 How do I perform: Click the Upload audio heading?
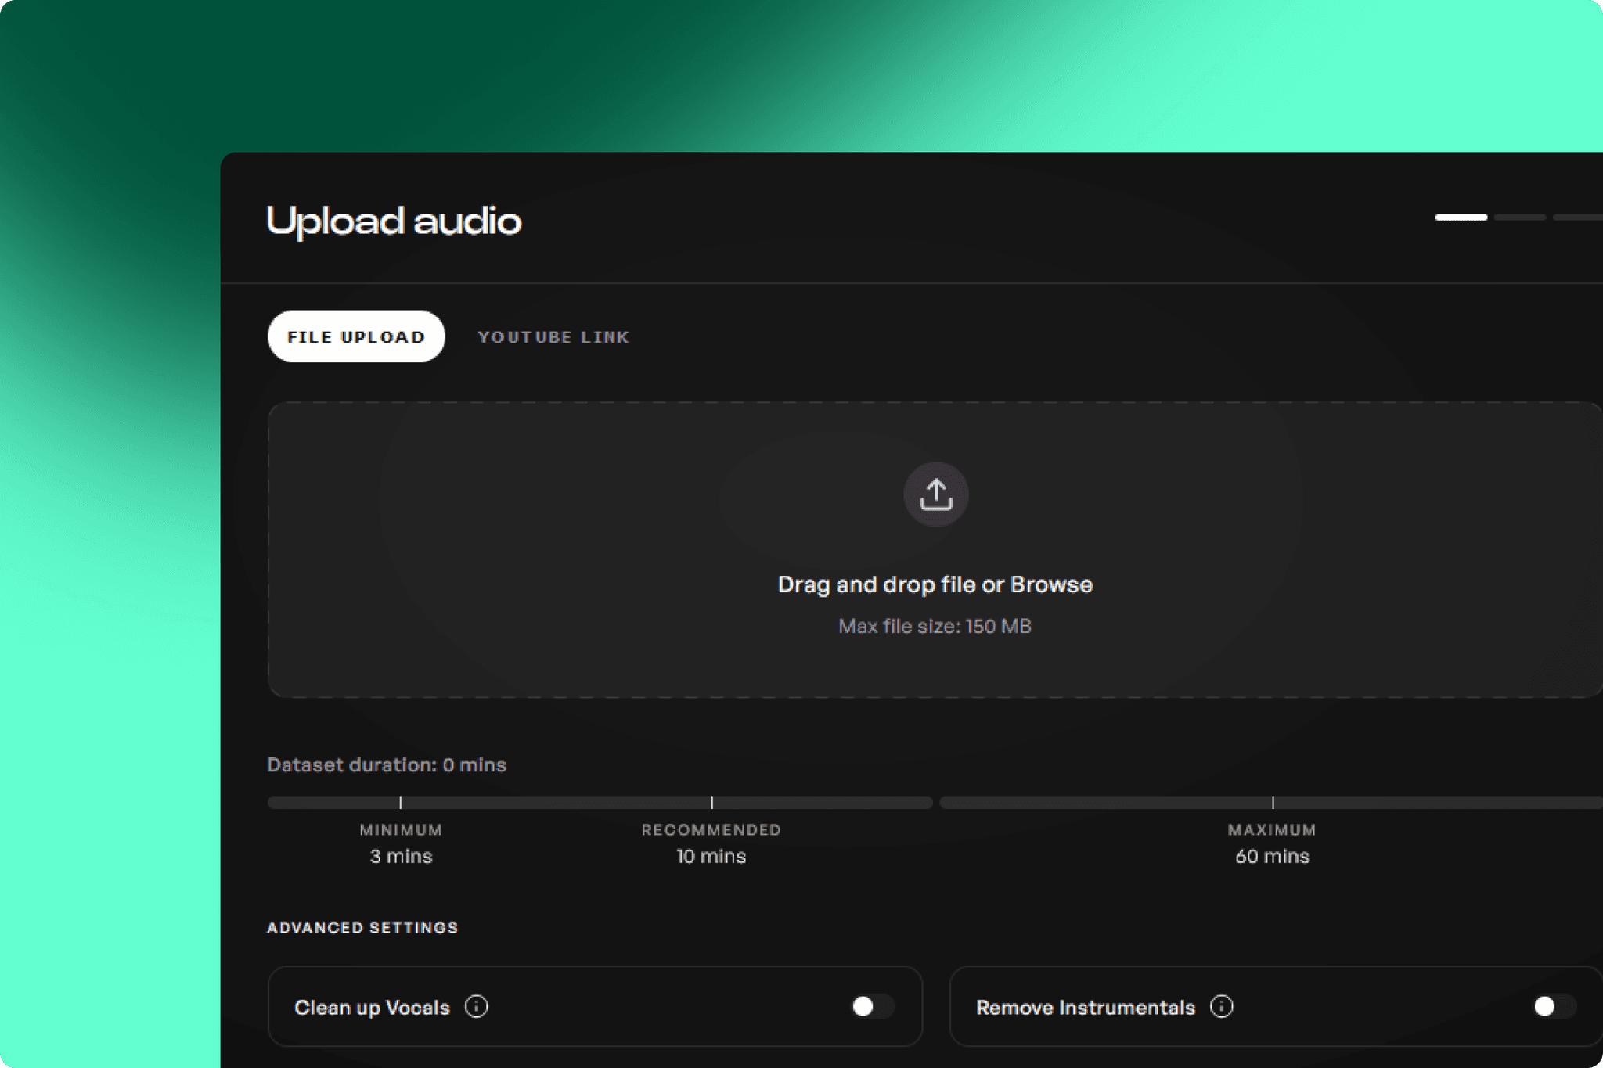tap(394, 221)
